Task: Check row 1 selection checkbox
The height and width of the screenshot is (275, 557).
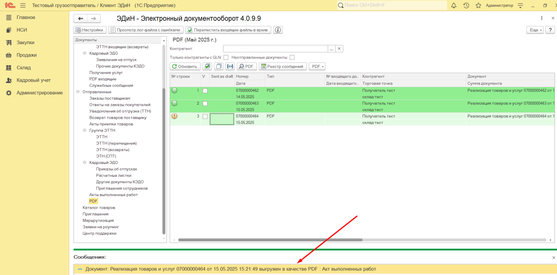Action: 205,91
